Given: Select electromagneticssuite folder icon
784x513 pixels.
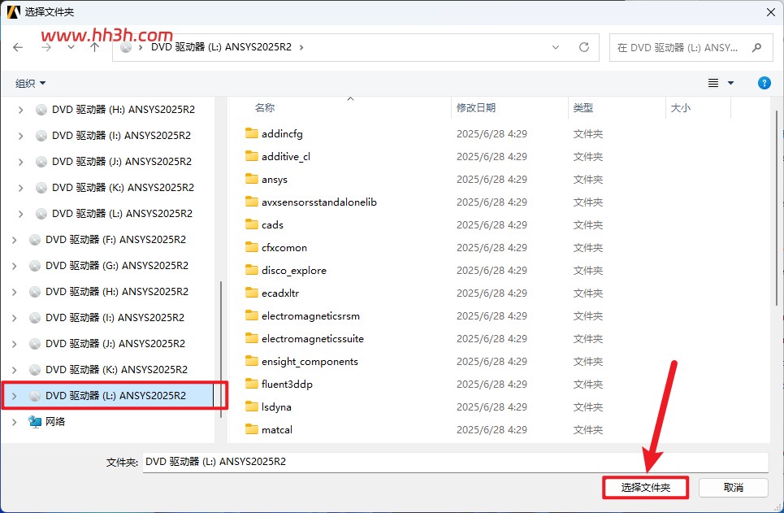Looking at the screenshot, I should point(252,338).
